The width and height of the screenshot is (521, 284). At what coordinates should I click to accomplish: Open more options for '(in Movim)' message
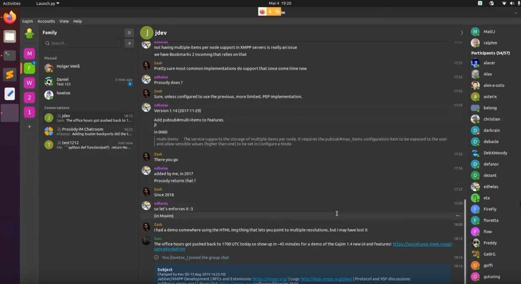[458, 216]
